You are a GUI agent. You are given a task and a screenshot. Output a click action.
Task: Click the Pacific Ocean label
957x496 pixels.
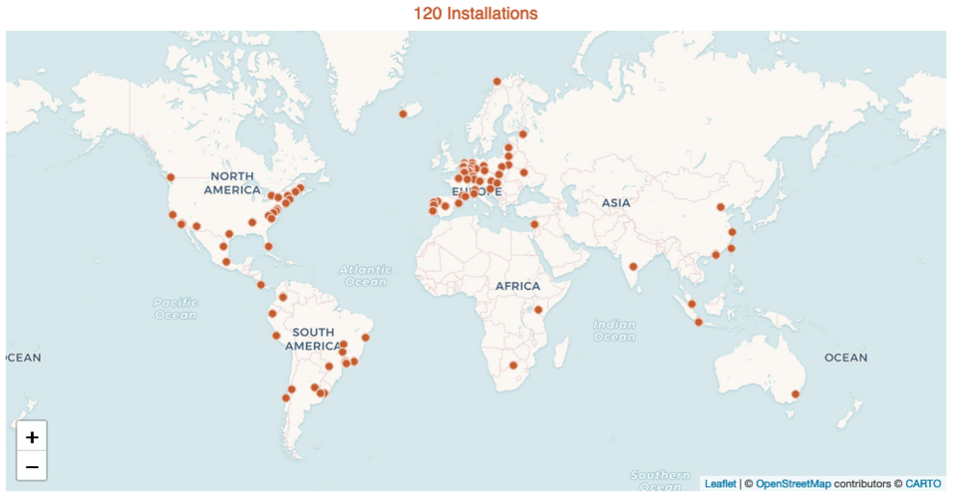pos(175,309)
